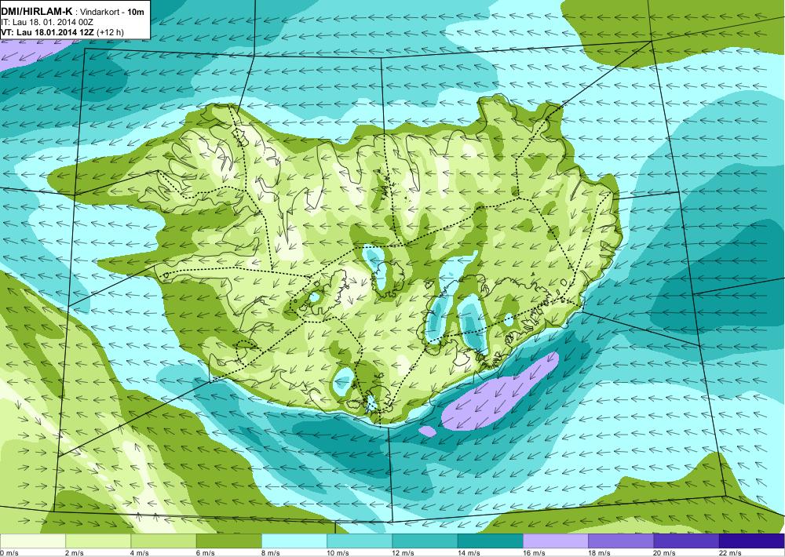Screen dimensions: 785x557
Task: Select the 6–8 m/s olive green legend swatch
Action: [x=228, y=541]
